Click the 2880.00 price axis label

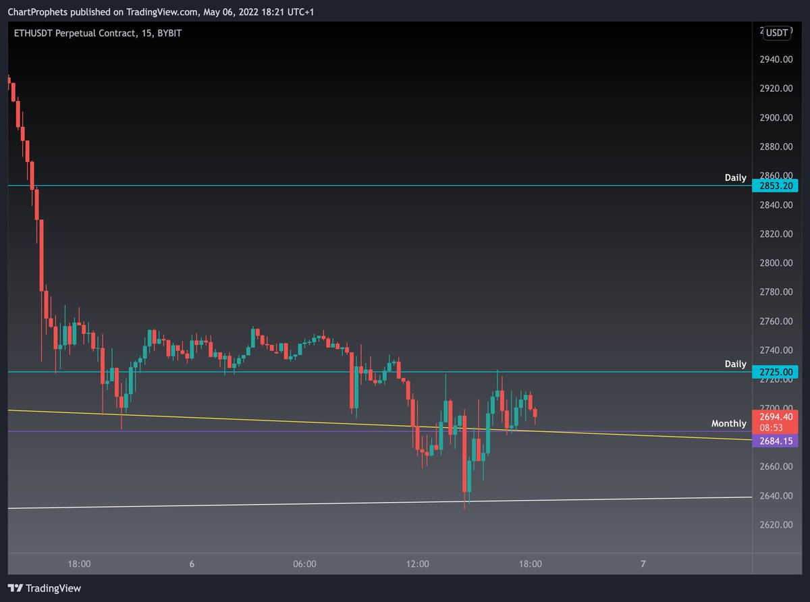(x=776, y=146)
